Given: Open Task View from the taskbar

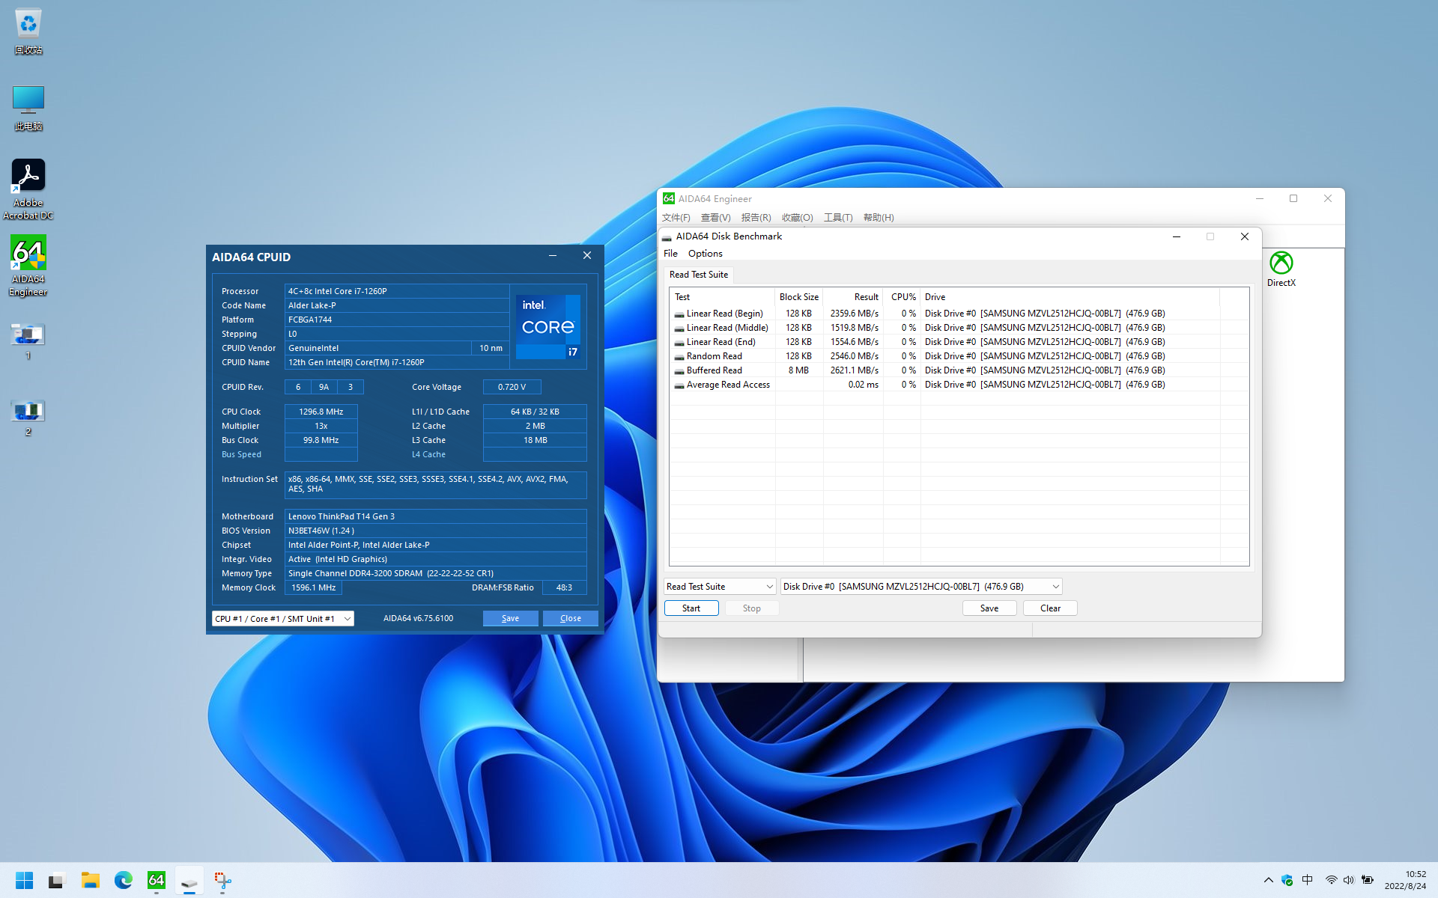Looking at the screenshot, I should point(57,880).
